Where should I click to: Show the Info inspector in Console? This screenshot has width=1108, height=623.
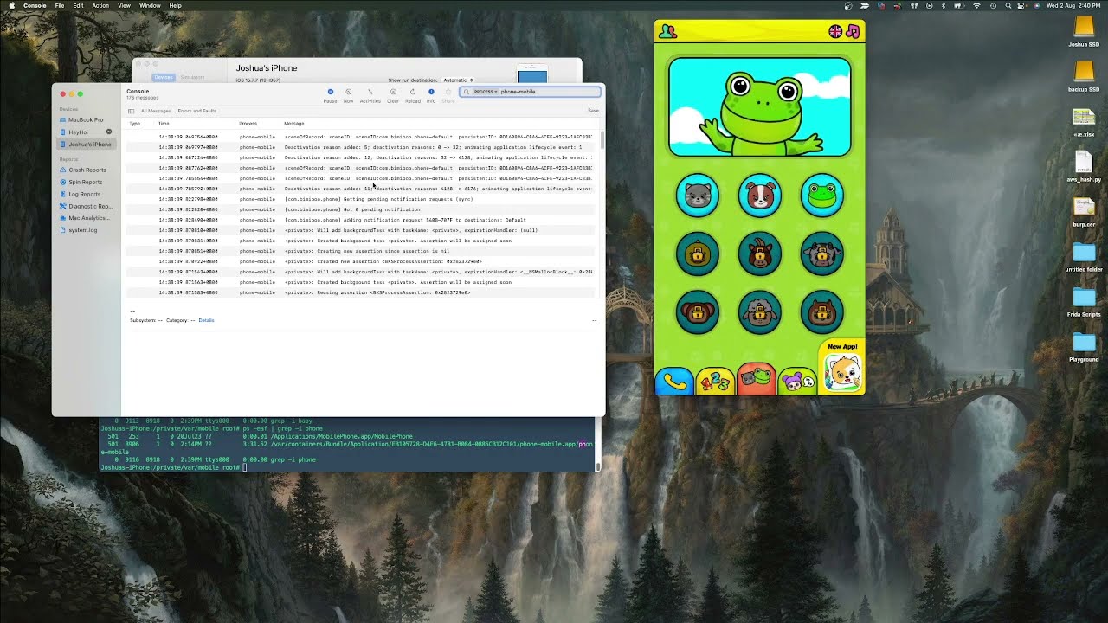[431, 95]
